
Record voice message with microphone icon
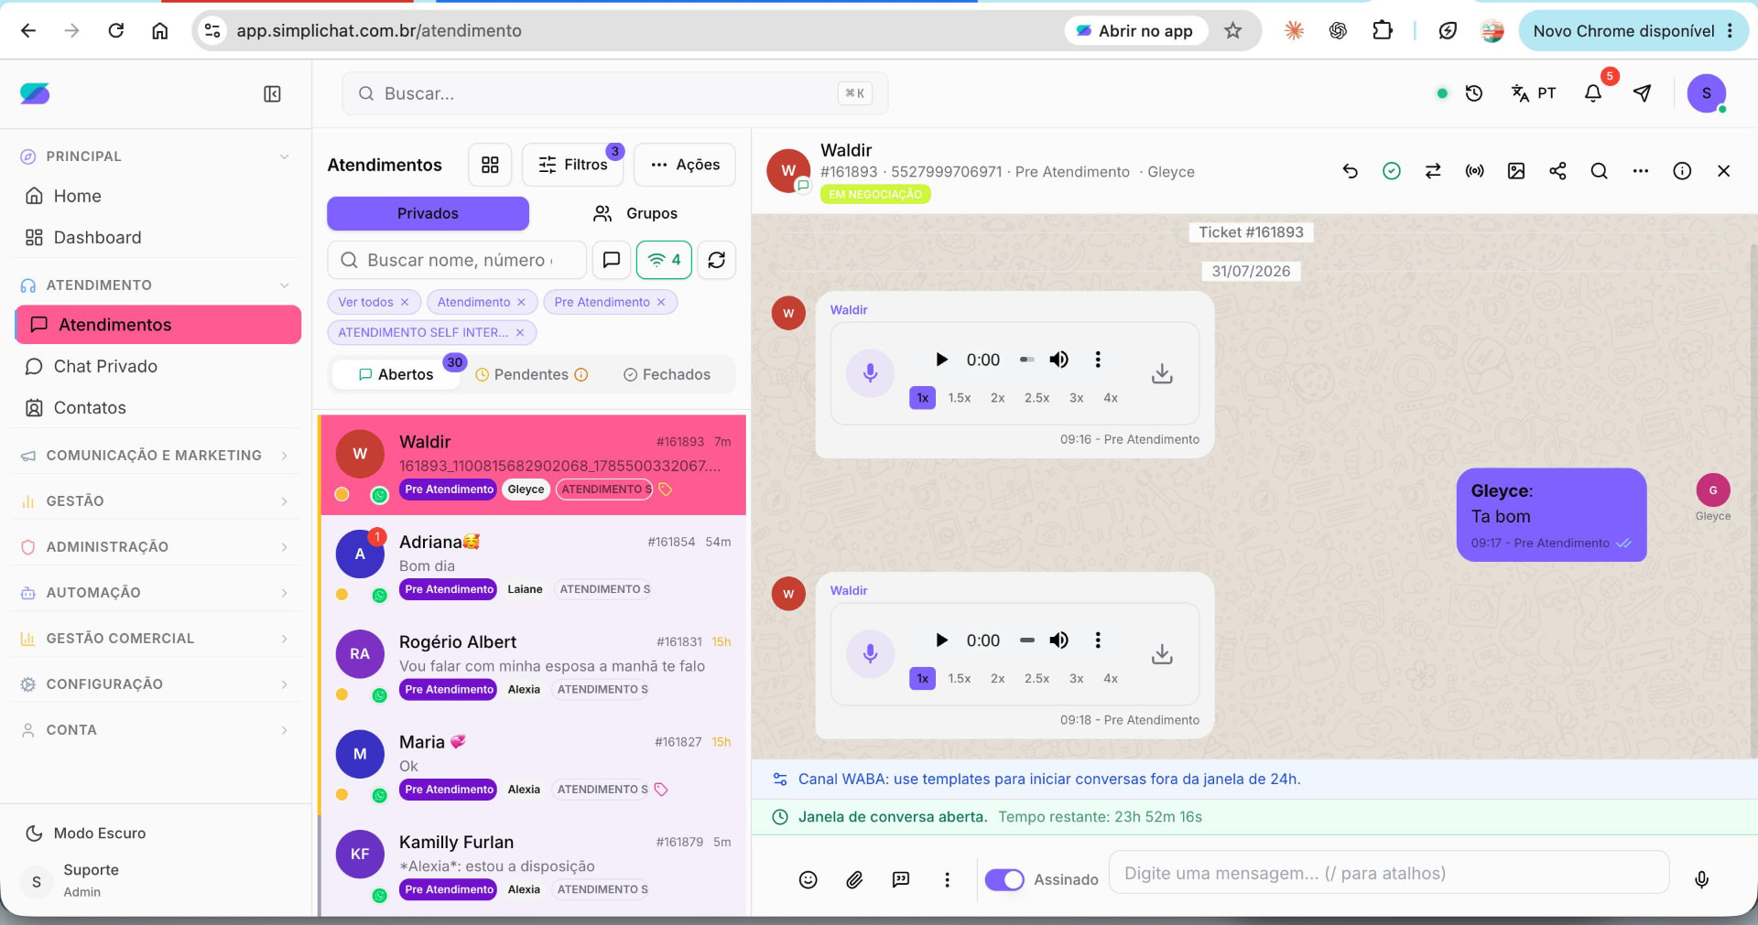coord(1701,879)
